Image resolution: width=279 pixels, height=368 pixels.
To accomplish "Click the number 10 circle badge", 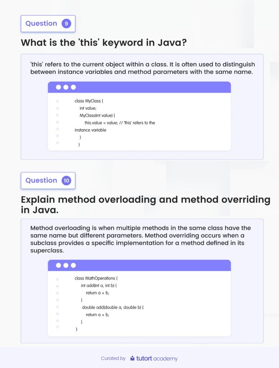I will tap(66, 180).
